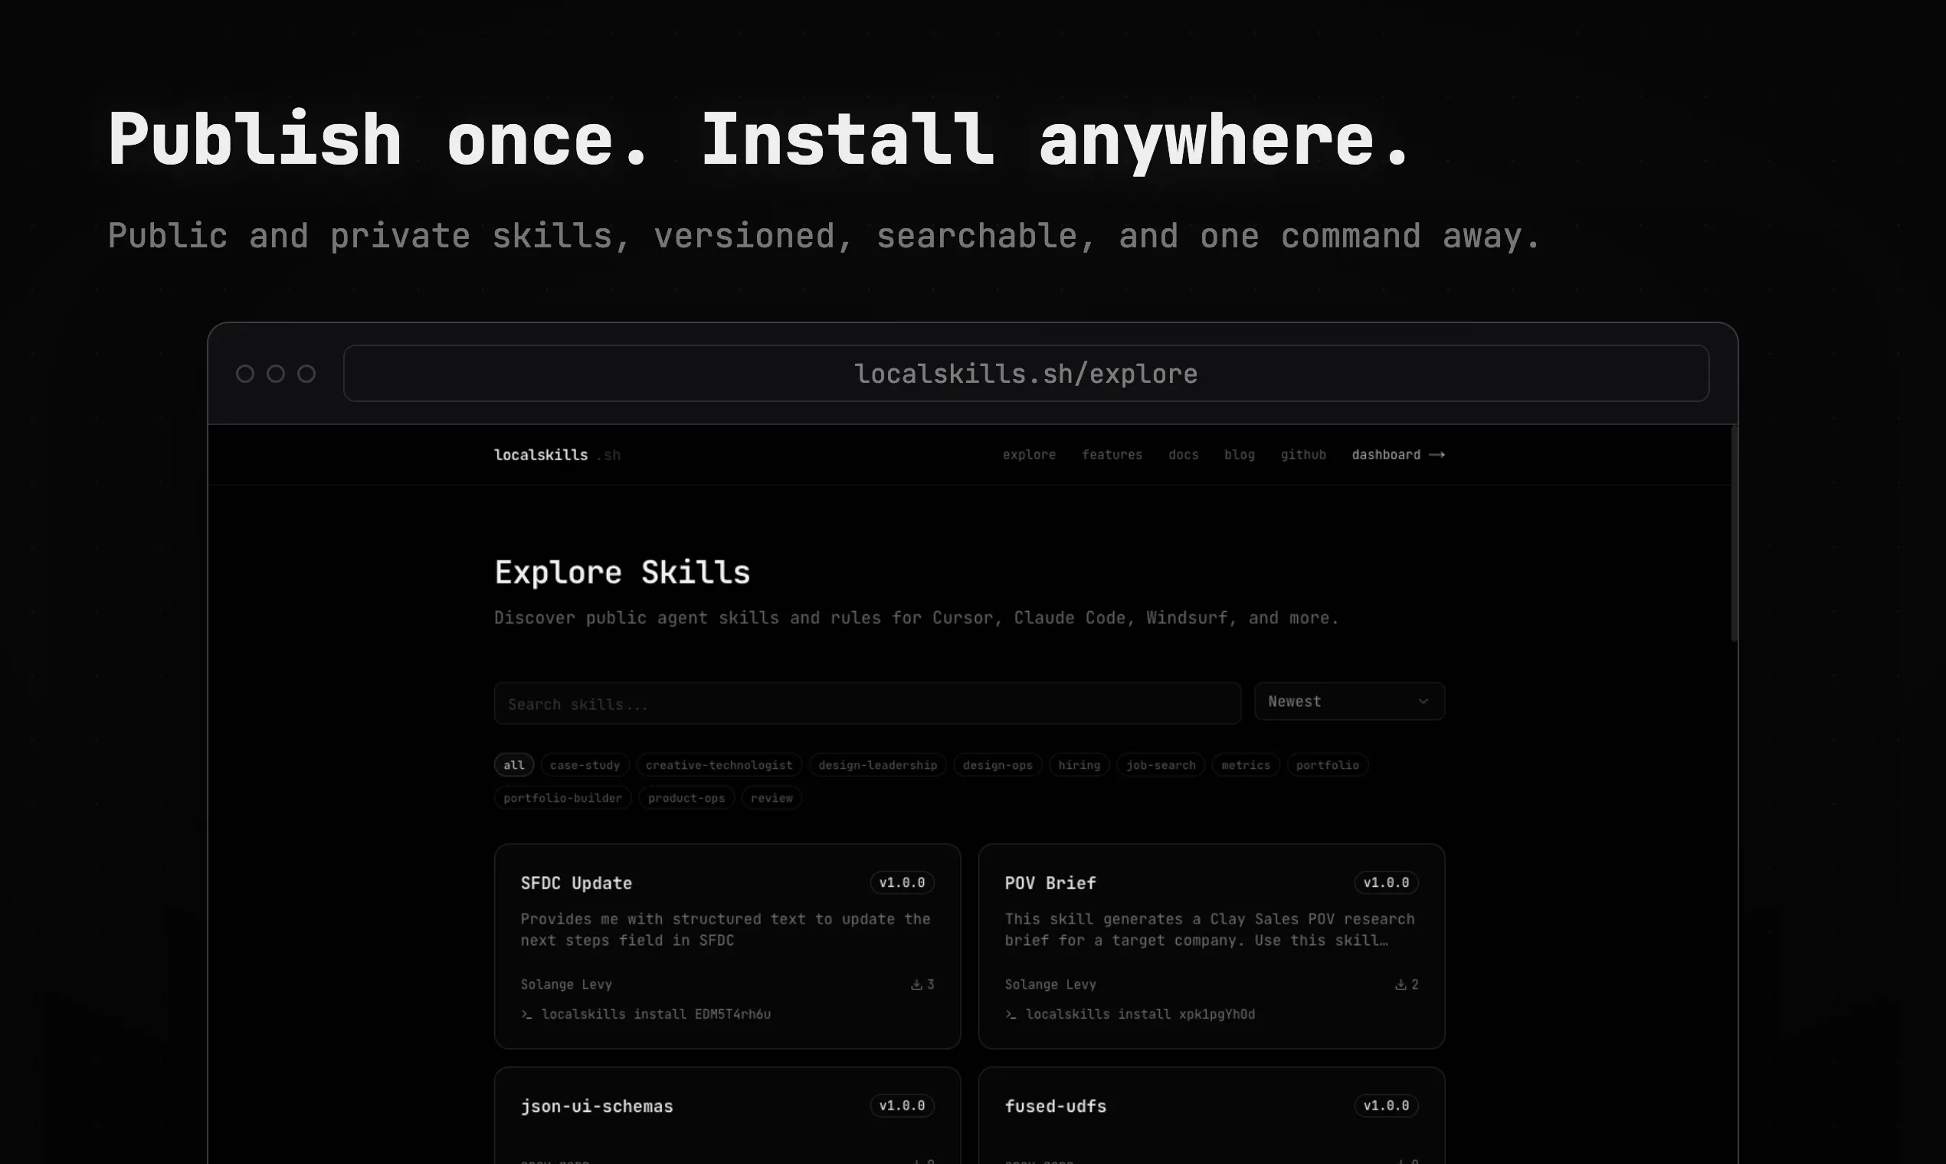The image size is (1946, 1164).
Task: Click download icon on SFDC Update card
Action: 916,984
